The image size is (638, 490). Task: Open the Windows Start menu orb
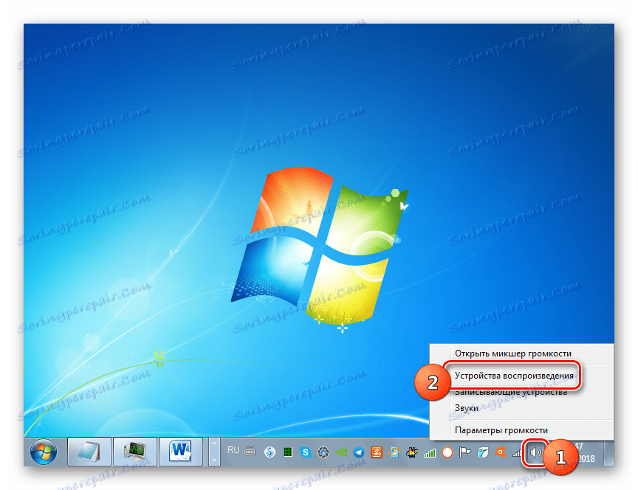click(x=44, y=452)
